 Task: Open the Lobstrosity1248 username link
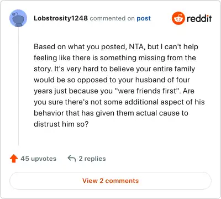click(x=61, y=18)
